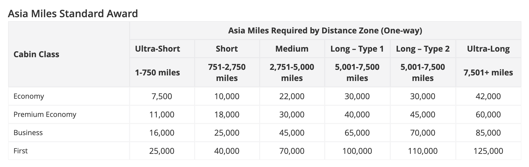This screenshot has width=529, height=167.
Task: Select the 7,501+ miles range cell
Action: pos(488,73)
